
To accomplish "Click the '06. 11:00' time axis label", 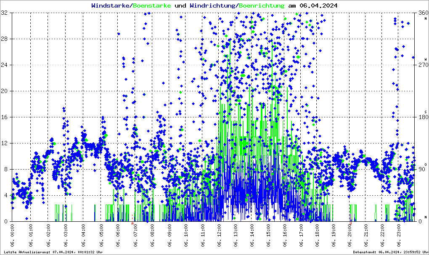I will (202, 235).
